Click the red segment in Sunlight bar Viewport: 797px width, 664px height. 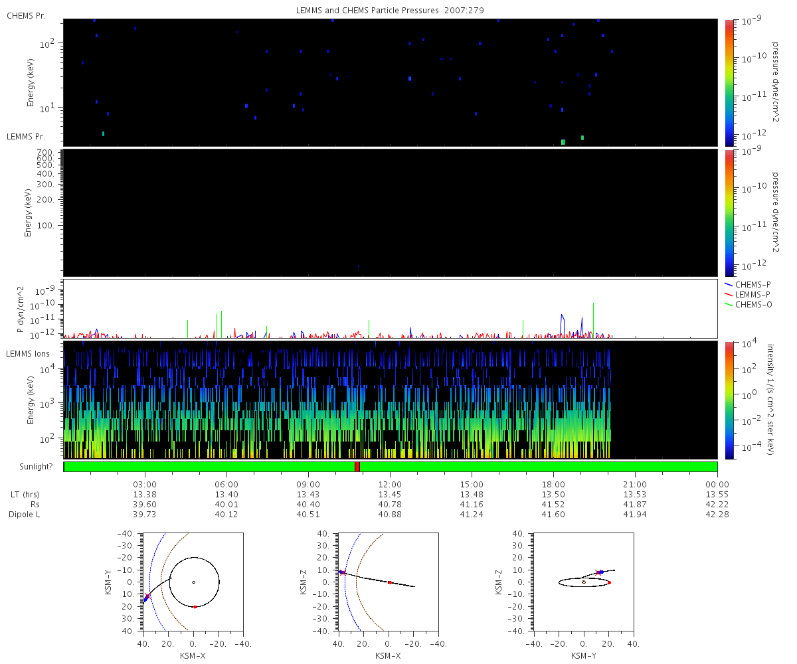click(x=357, y=467)
